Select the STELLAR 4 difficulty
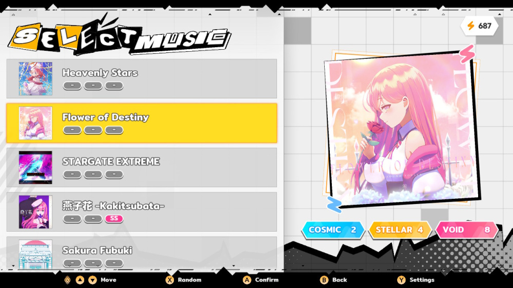 point(400,230)
